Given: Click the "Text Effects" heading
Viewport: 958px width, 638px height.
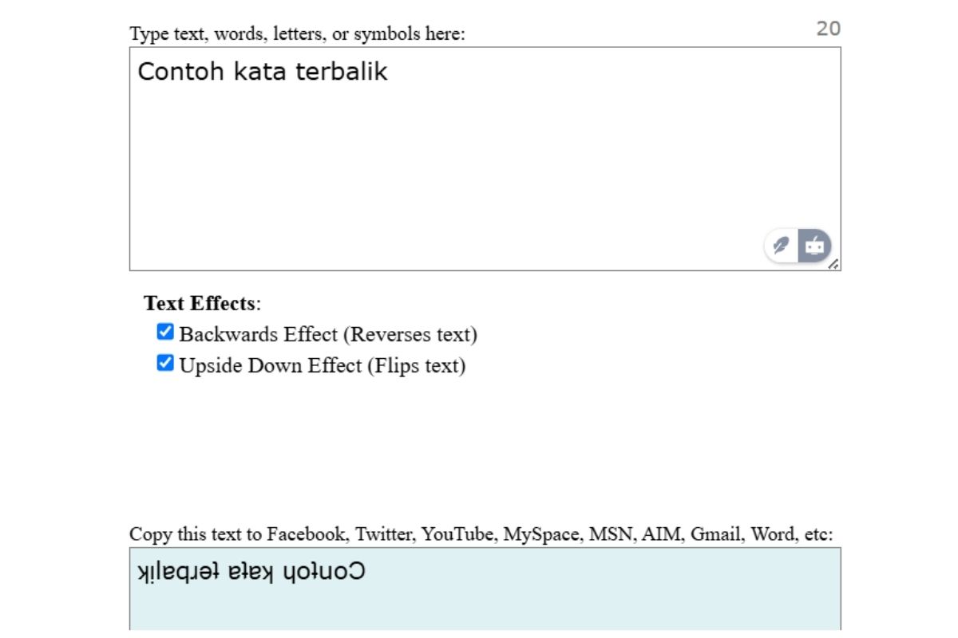Looking at the screenshot, I should point(200,303).
